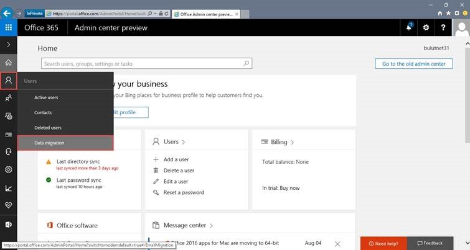This screenshot has height=250, width=470.
Task: Choose Data migration in Users menu
Action: [65, 143]
